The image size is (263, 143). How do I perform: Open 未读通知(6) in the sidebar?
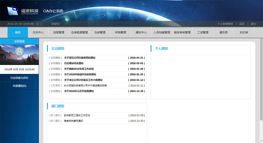pos(19,86)
